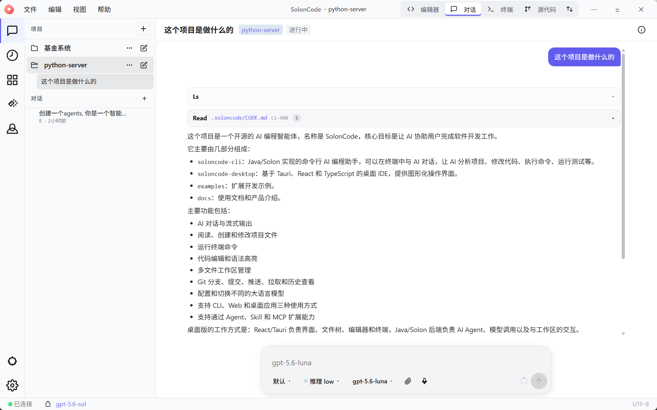Screen dimensions: 657x410
Task: Click gpt-5.6-sol link in status bar
Action: coord(71,404)
